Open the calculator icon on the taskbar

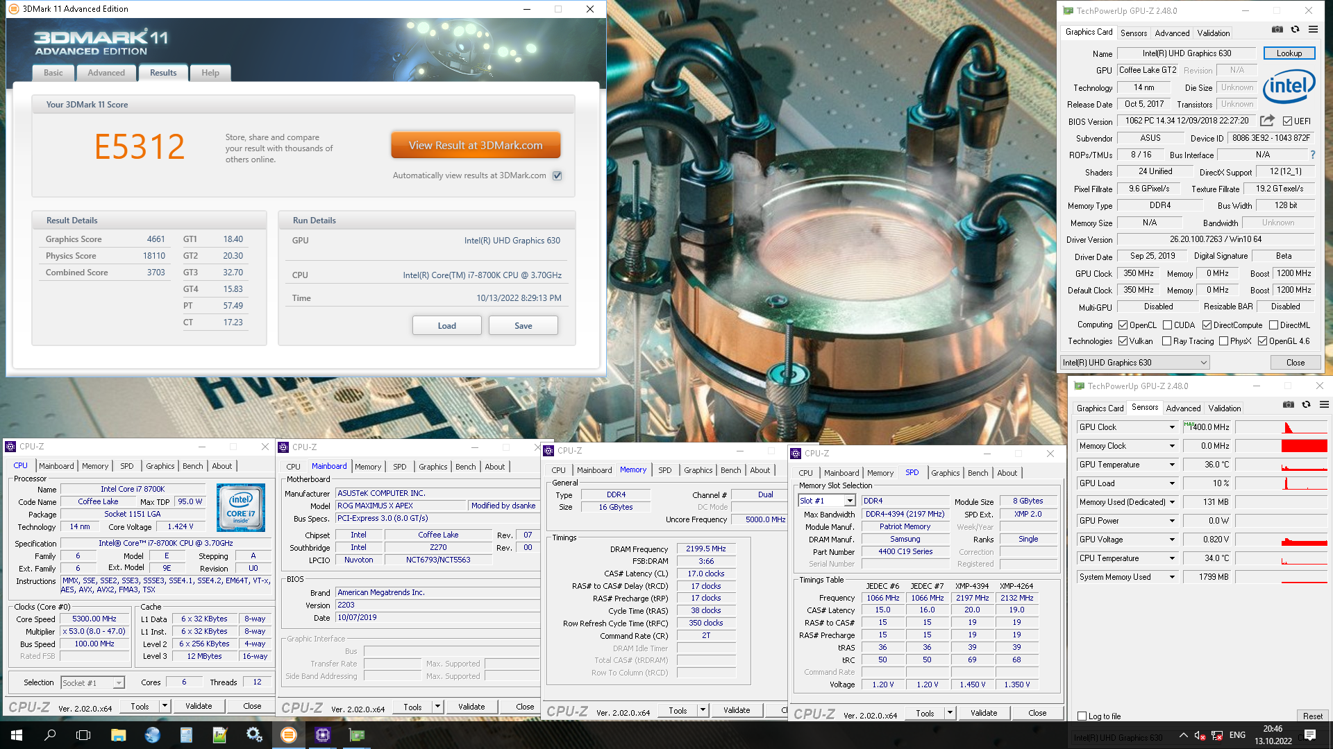tap(186, 735)
